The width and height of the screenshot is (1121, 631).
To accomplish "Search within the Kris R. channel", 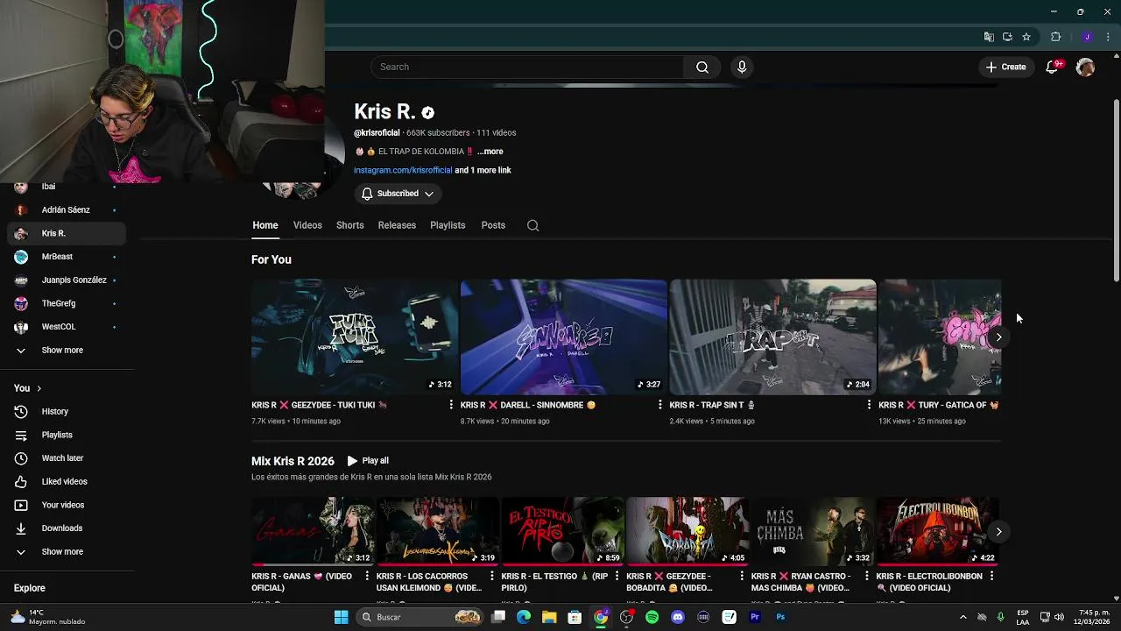I will pyautogui.click(x=532, y=225).
